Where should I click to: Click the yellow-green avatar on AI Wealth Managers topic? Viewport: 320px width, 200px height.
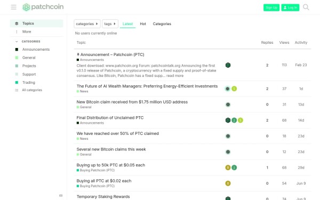(234, 89)
